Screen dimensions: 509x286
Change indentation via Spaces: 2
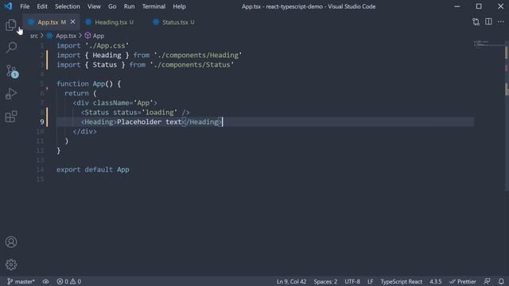325,281
